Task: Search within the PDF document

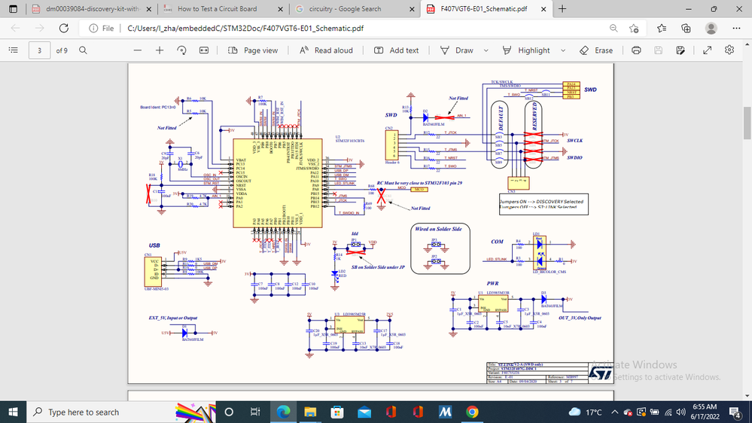Action: (83, 50)
